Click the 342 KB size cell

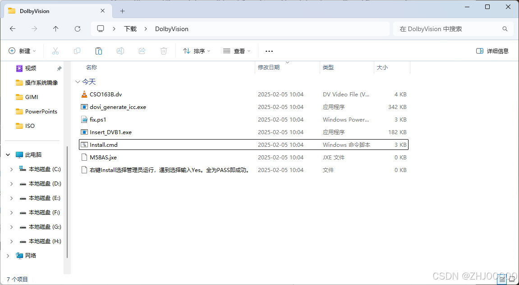397,107
